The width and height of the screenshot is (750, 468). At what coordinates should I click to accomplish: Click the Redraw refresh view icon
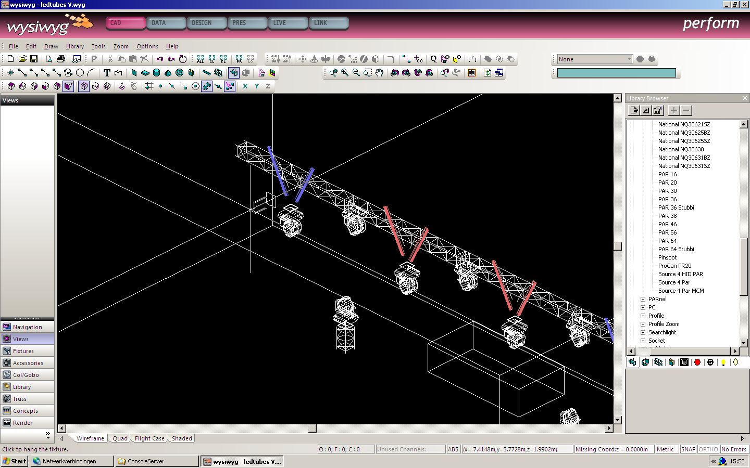point(488,73)
